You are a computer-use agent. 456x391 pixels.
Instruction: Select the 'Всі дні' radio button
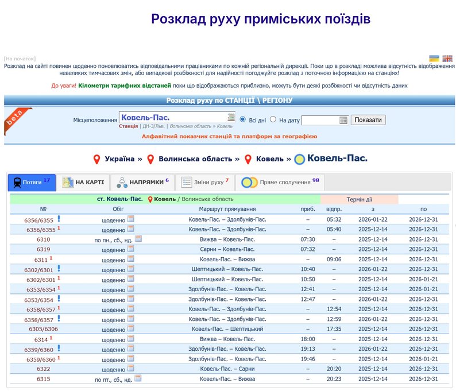tap(243, 120)
